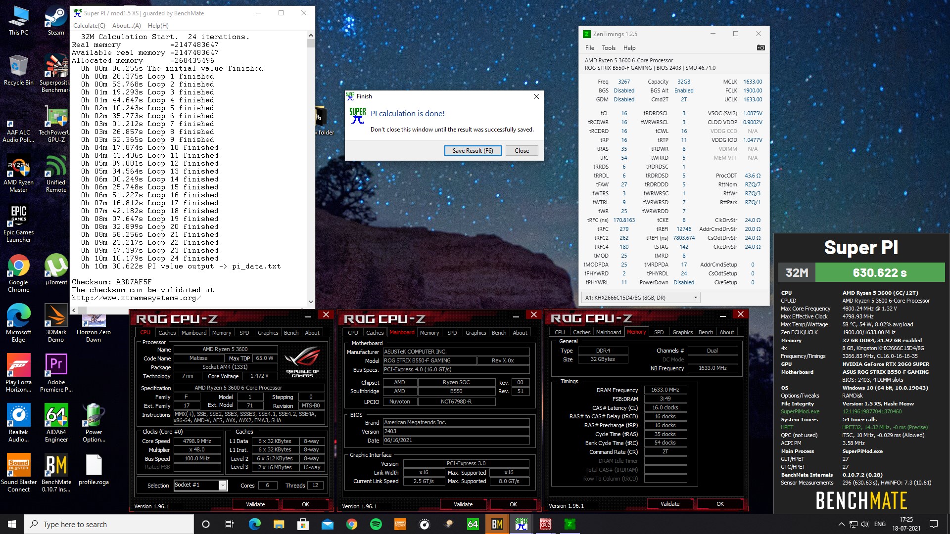Screen dimensions: 950x534
Task: Open Bench tab in first CPU-Z window
Action: (x=291, y=333)
